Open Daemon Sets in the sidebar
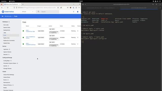This screenshot has height=91, width=162. 7,28
